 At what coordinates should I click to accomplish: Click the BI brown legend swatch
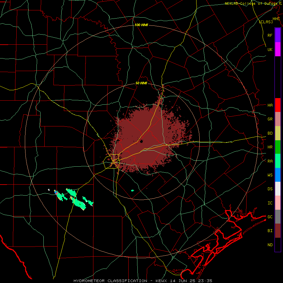point(278,231)
